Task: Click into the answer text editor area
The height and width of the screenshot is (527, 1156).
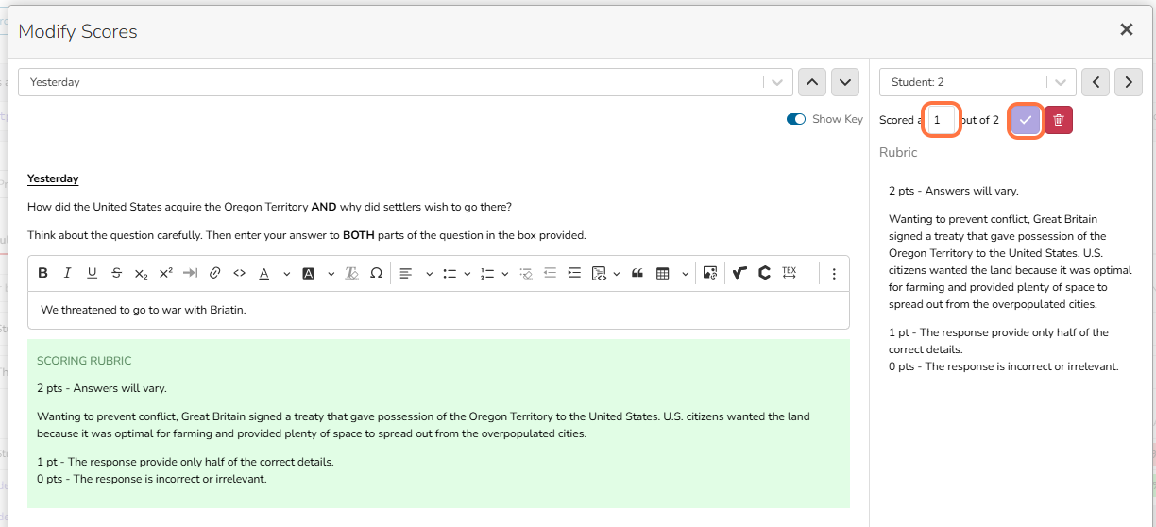Action: tap(438, 310)
